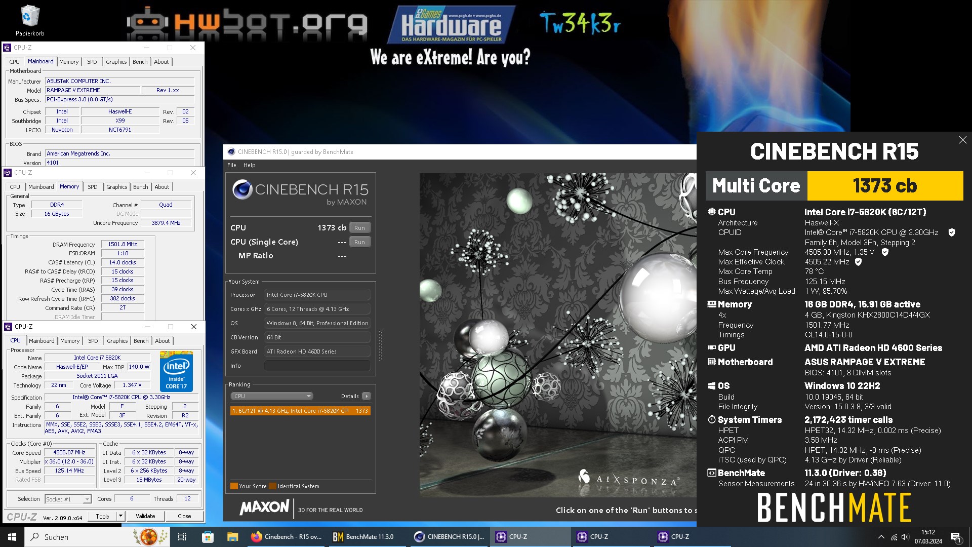
Task: Open the network tray icon
Action: tap(894, 537)
